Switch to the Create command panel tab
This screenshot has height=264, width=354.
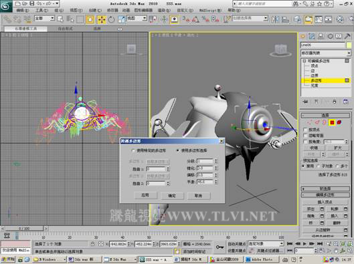pyautogui.click(x=303, y=36)
